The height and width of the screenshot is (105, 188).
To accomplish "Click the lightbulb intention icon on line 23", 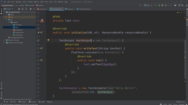I will pos(48,40).
